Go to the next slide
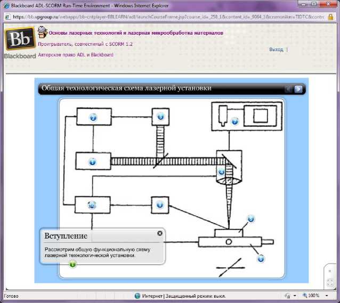Viewport: 340px width, 303px height. pyautogui.click(x=298, y=89)
